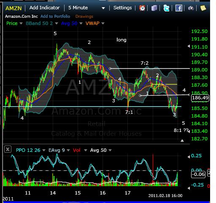216x203 pixels.
Task: Open Add Indicator menu
Action: 45,8
